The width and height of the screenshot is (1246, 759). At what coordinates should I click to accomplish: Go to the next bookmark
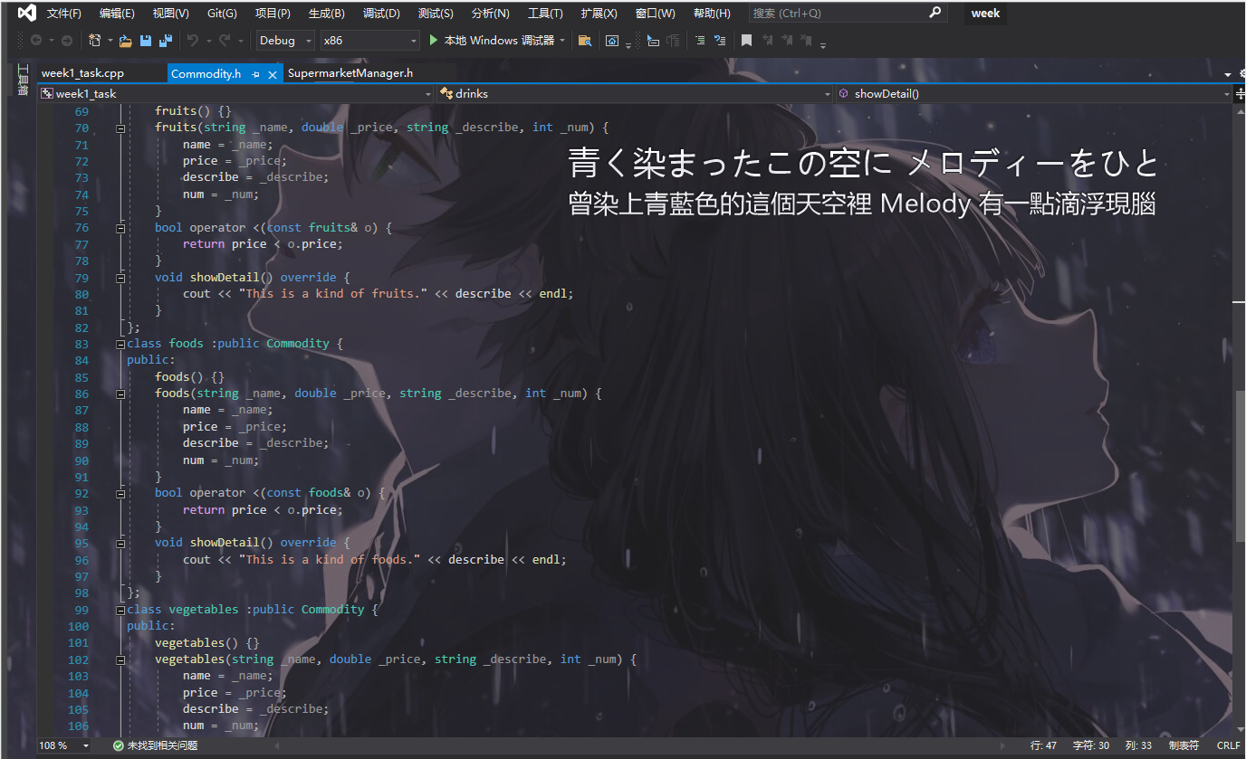(788, 41)
